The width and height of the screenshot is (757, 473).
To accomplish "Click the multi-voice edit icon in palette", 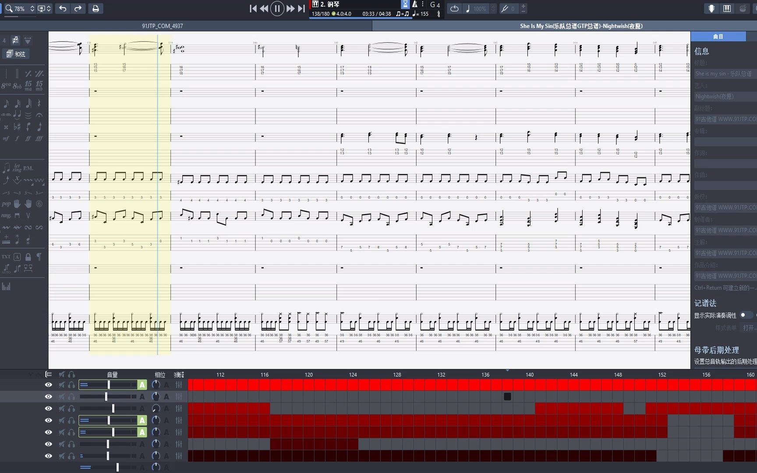I will pyautogui.click(x=15, y=40).
